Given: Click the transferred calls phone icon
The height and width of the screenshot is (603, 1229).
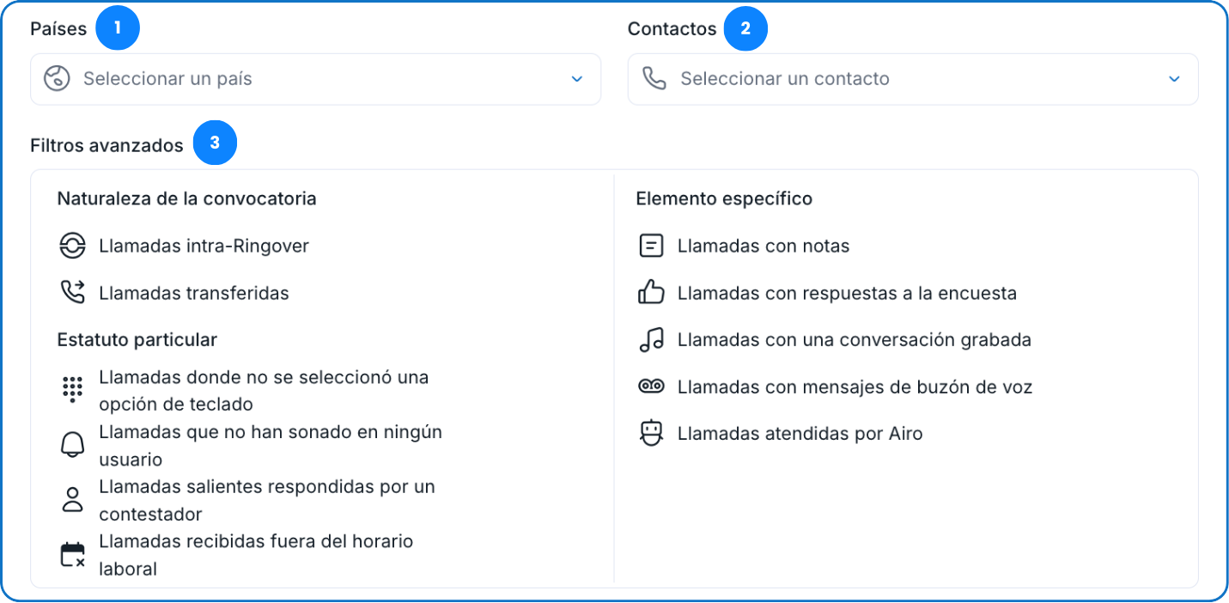Looking at the screenshot, I should [x=72, y=293].
